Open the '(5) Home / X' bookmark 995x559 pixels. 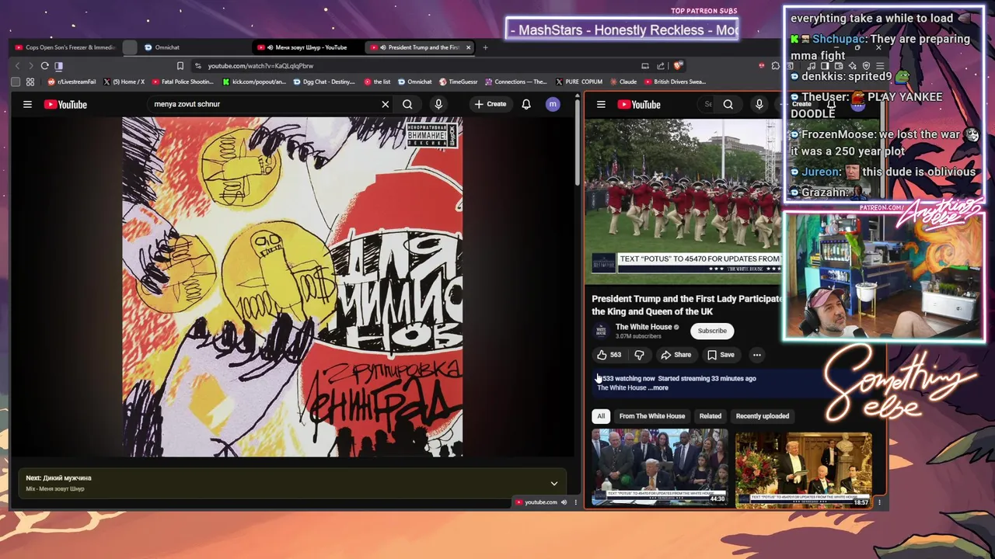tap(124, 82)
